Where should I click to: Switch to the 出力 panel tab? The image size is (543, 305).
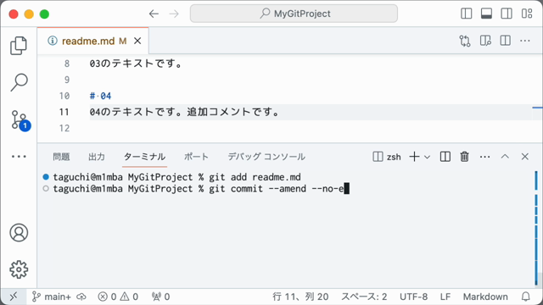(97, 157)
